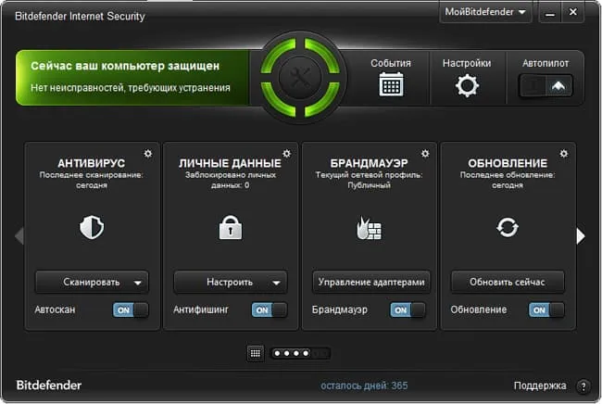Open the Поддержка link
Image resolution: width=602 pixels, height=404 pixels.
coord(540,385)
